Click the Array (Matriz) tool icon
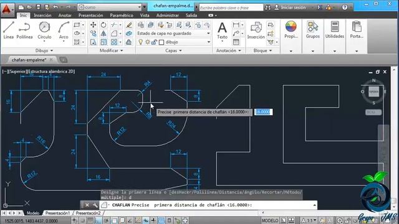Viewport: 399px width, 224px height. 114,42
